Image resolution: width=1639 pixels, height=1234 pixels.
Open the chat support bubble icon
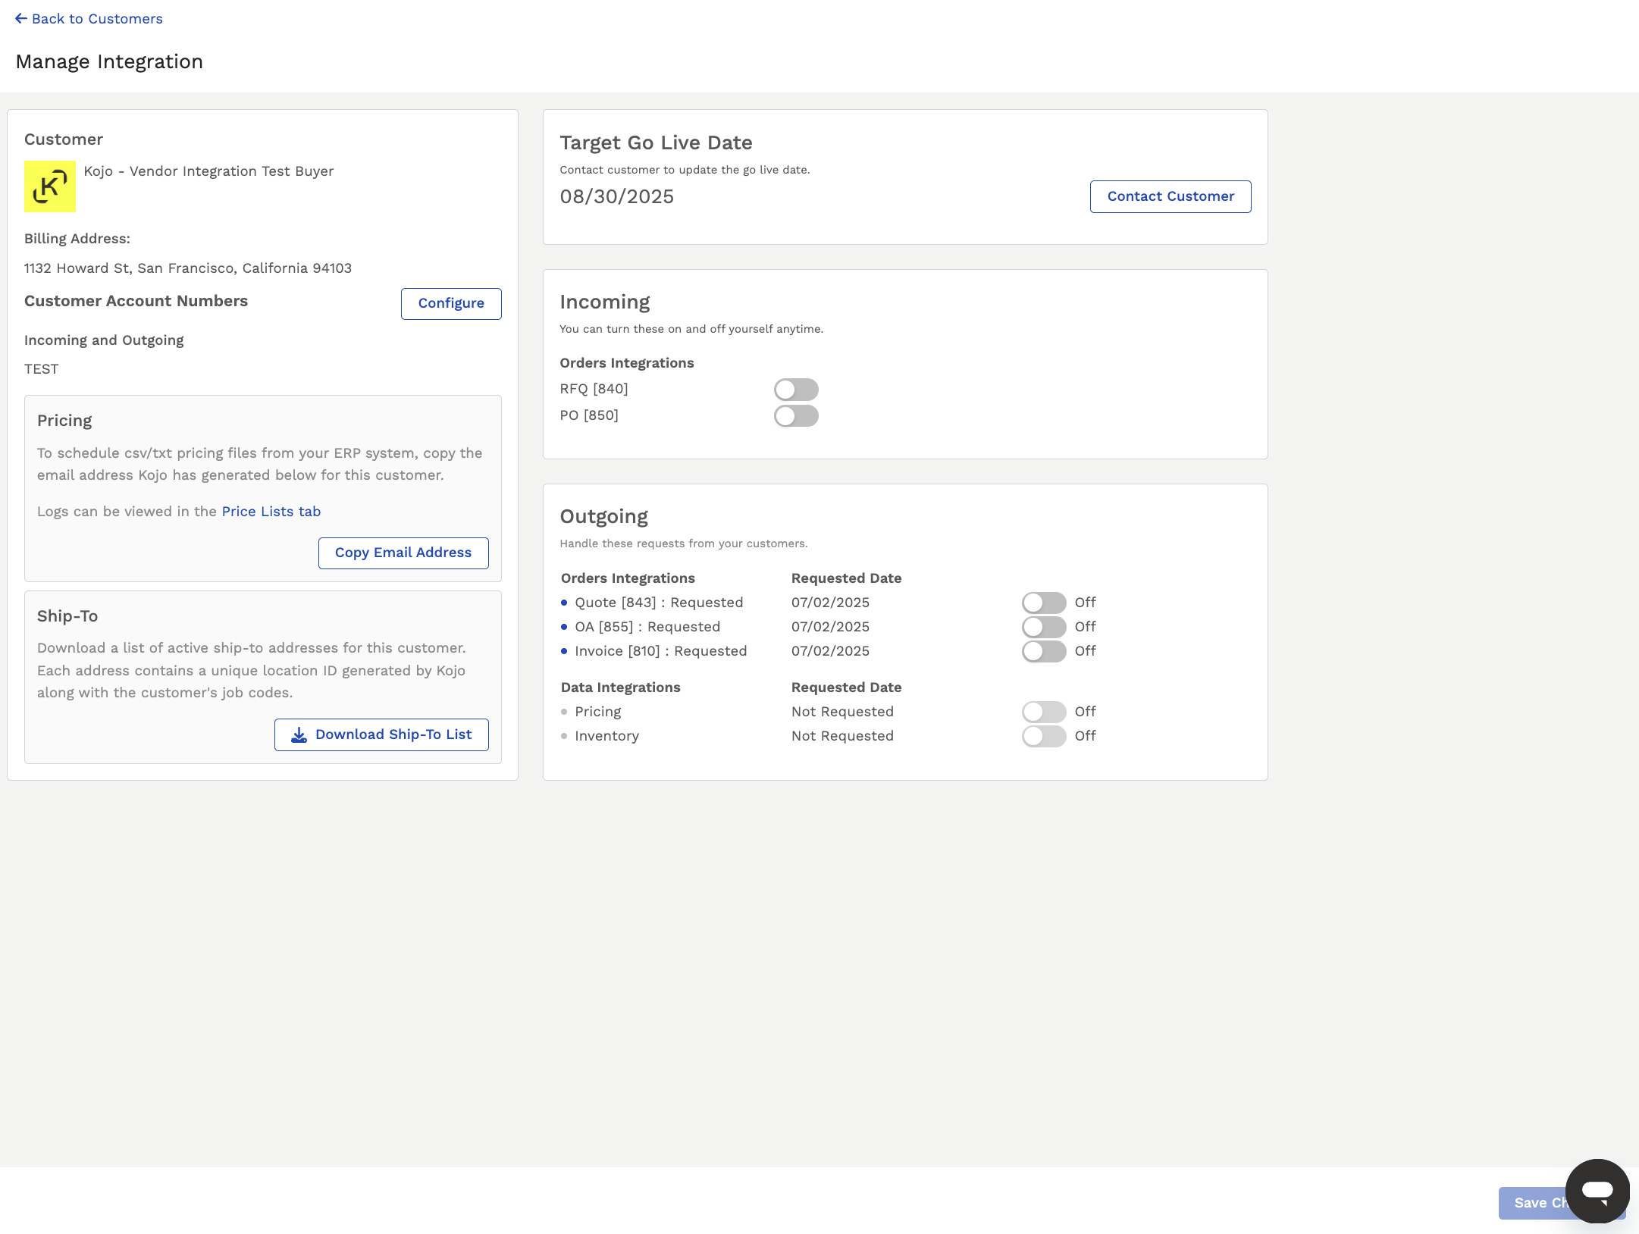pos(1597,1190)
